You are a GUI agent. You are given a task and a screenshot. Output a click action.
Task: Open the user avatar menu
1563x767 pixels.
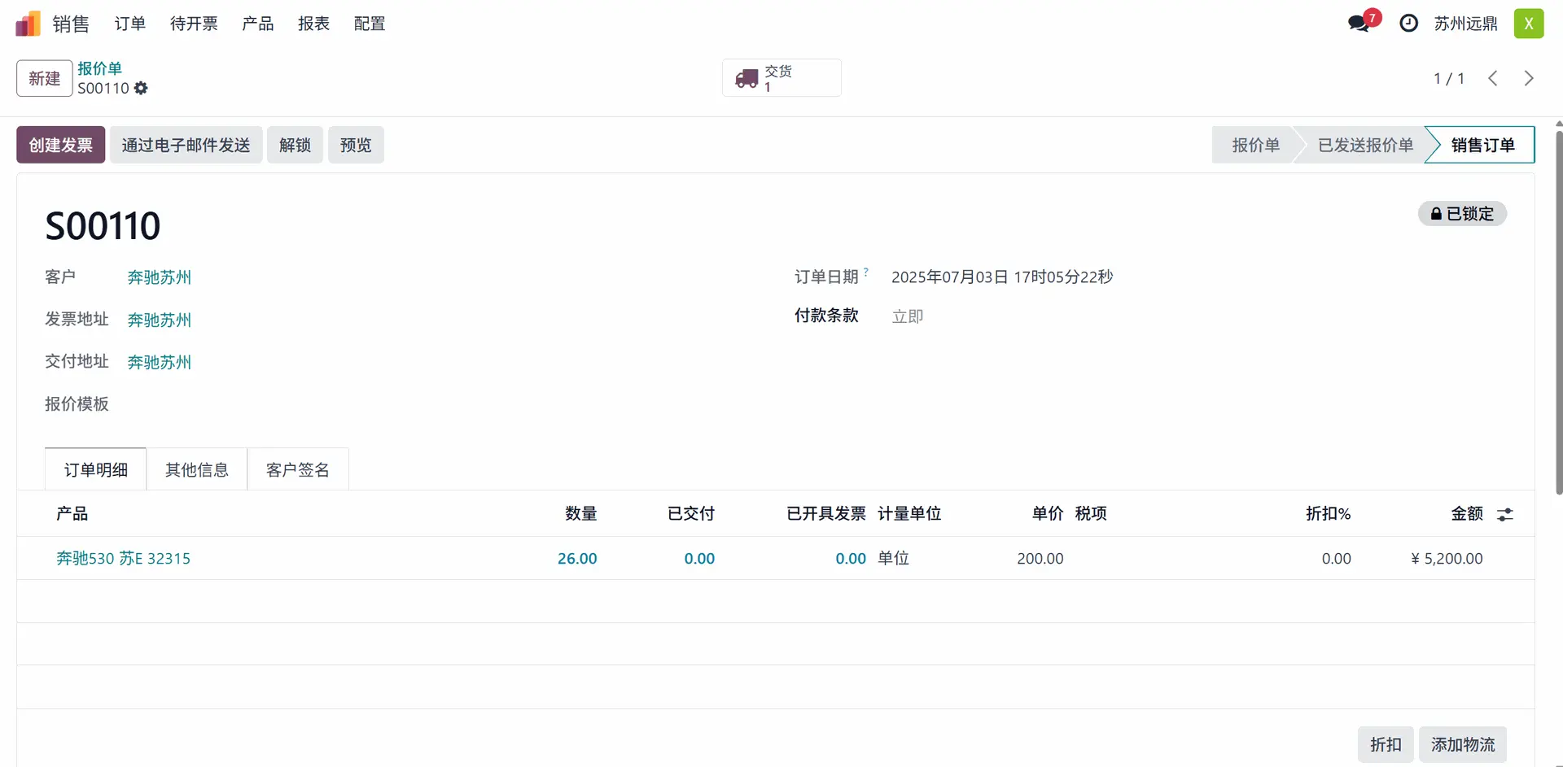(x=1529, y=24)
